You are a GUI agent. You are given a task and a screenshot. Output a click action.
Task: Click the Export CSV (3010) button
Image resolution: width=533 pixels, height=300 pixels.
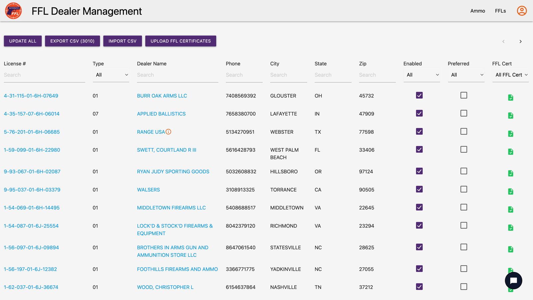[72, 41]
